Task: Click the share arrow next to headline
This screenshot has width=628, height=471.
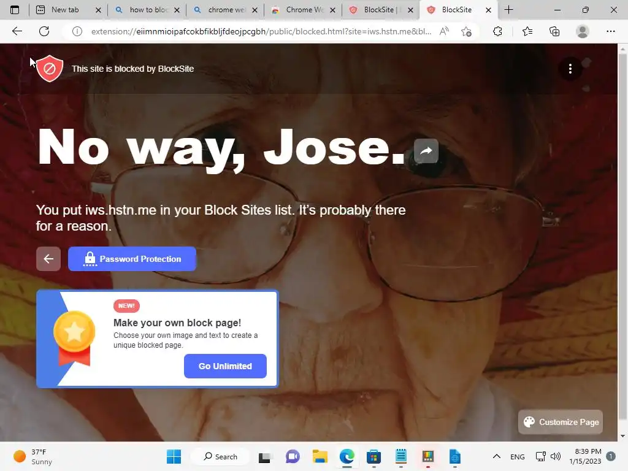Action: click(426, 151)
